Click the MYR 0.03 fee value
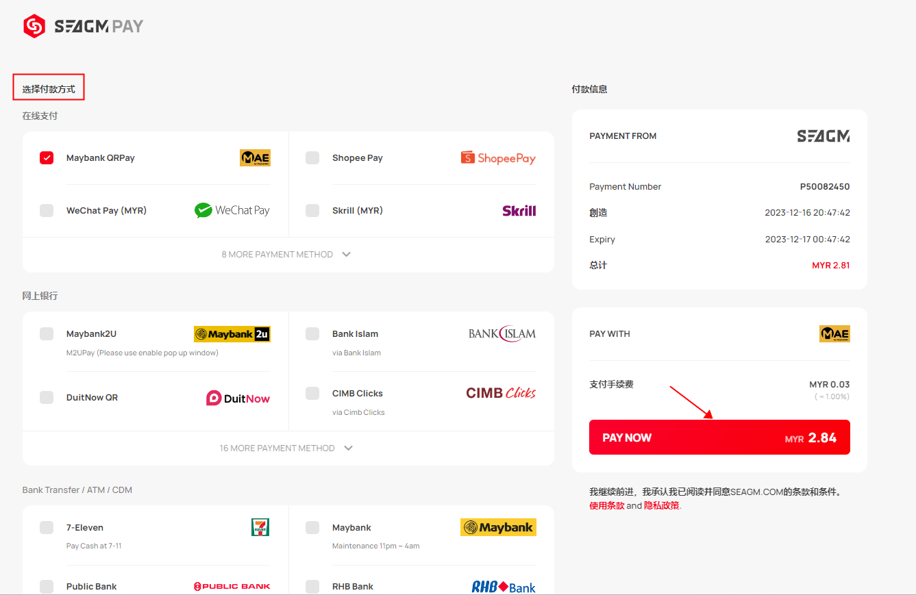Viewport: 916px width, 595px height. (x=830, y=385)
